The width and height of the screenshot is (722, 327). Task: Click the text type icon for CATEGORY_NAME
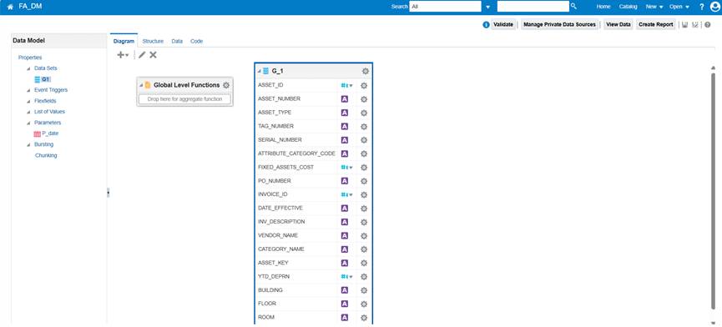coord(345,249)
